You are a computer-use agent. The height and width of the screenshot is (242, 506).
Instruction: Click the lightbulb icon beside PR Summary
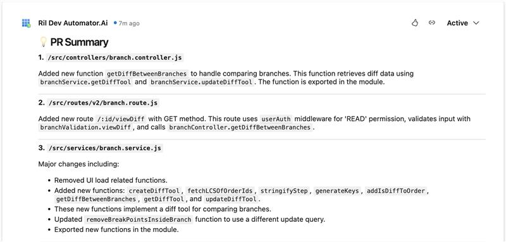click(x=43, y=42)
